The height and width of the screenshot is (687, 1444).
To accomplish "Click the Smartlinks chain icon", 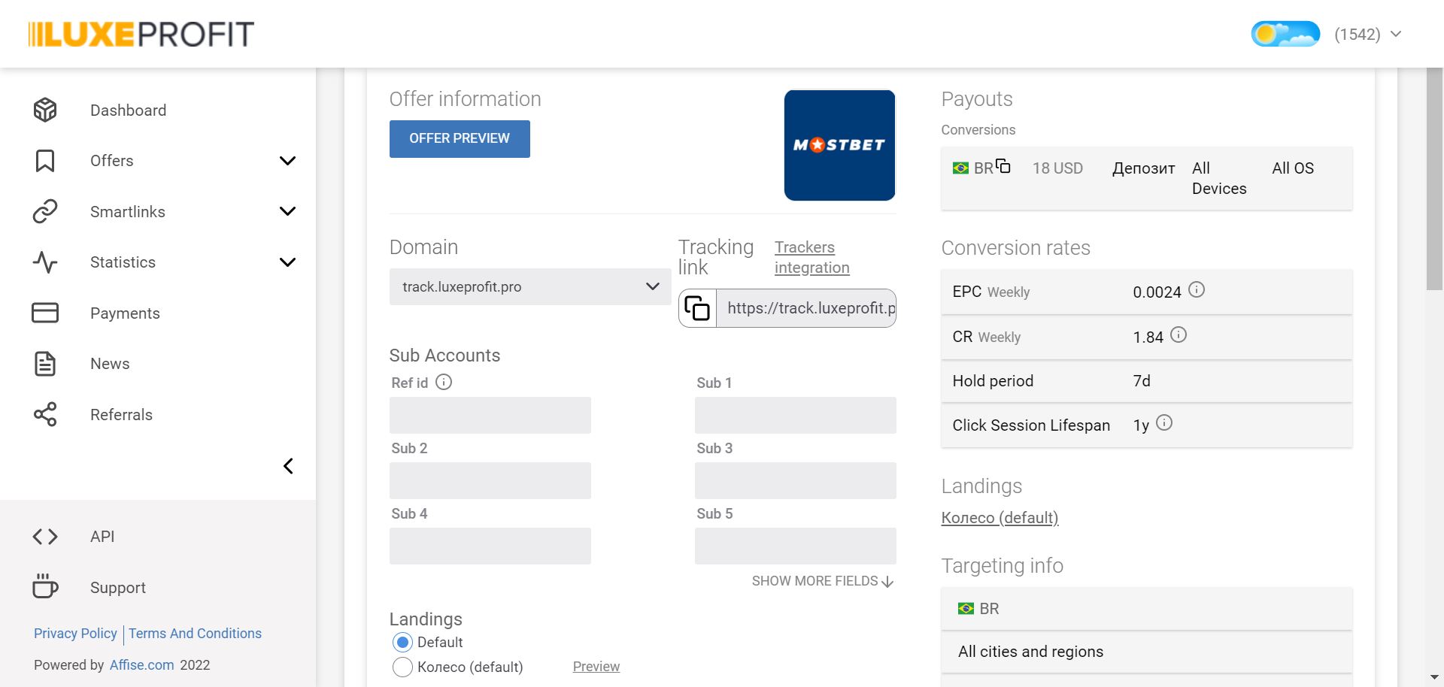I will [x=45, y=211].
